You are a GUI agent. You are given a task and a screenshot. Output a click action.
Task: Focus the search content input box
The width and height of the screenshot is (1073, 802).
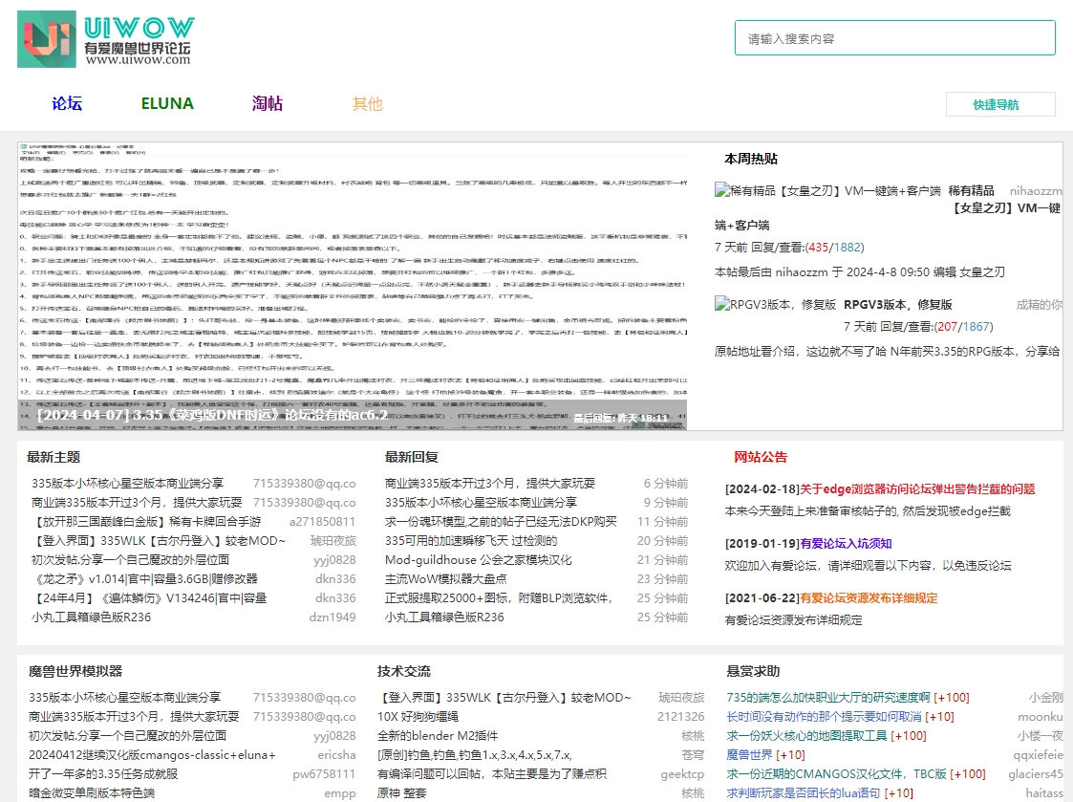click(x=894, y=38)
